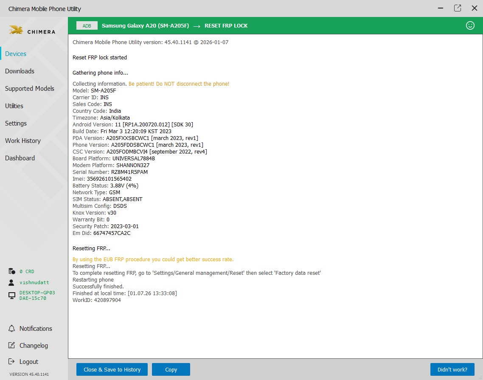View Work History

click(23, 141)
